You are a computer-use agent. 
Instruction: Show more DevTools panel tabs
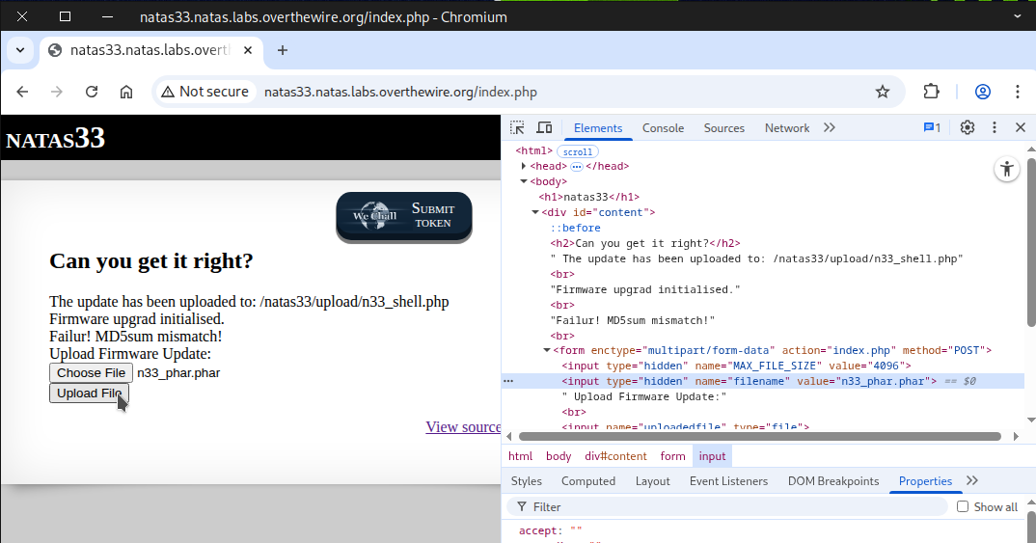tap(830, 127)
